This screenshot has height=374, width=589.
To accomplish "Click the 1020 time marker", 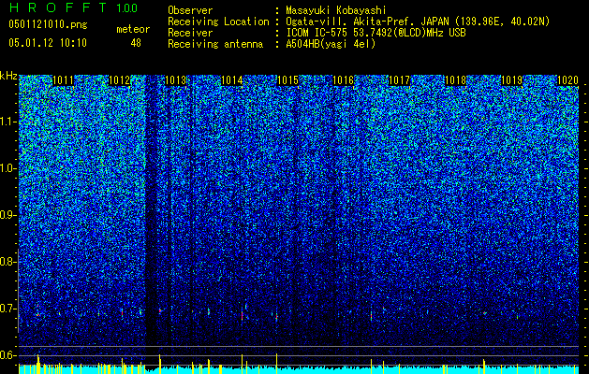I will coord(567,80).
